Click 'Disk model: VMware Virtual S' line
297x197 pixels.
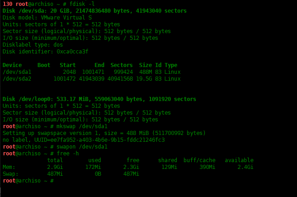(47, 18)
